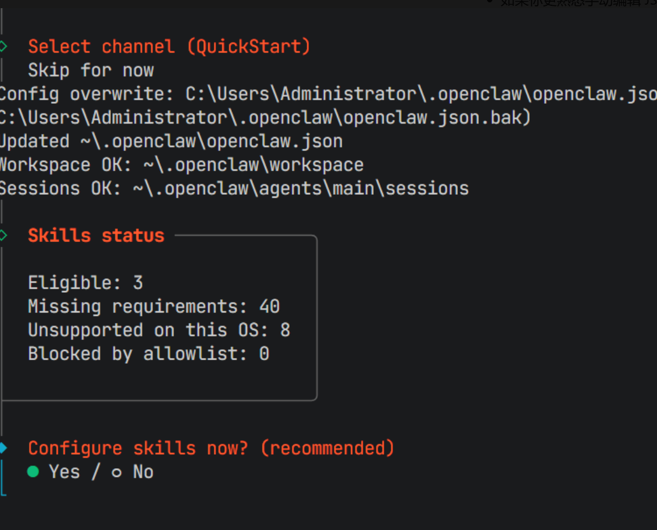657x530 pixels.
Task: Click the Blocked by allowlist line
Action: 149,354
